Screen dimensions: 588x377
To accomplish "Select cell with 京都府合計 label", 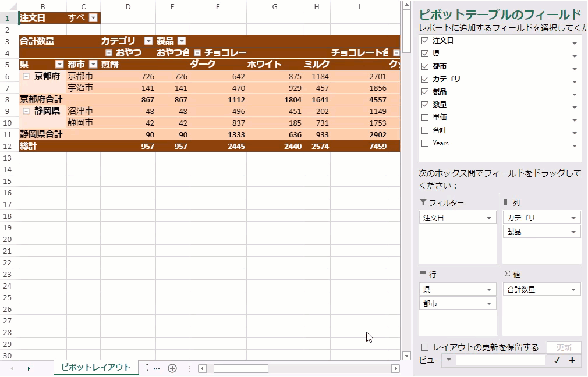I will point(42,99).
